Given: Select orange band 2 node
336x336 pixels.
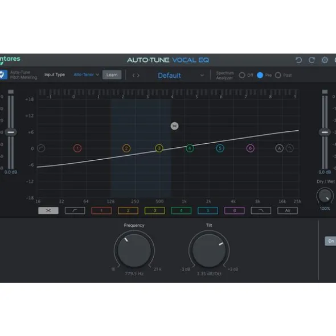Looking at the screenshot, I should [x=126, y=148].
